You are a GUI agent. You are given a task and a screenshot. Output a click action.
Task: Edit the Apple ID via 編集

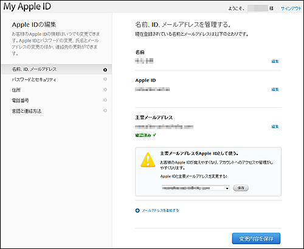[275, 90]
